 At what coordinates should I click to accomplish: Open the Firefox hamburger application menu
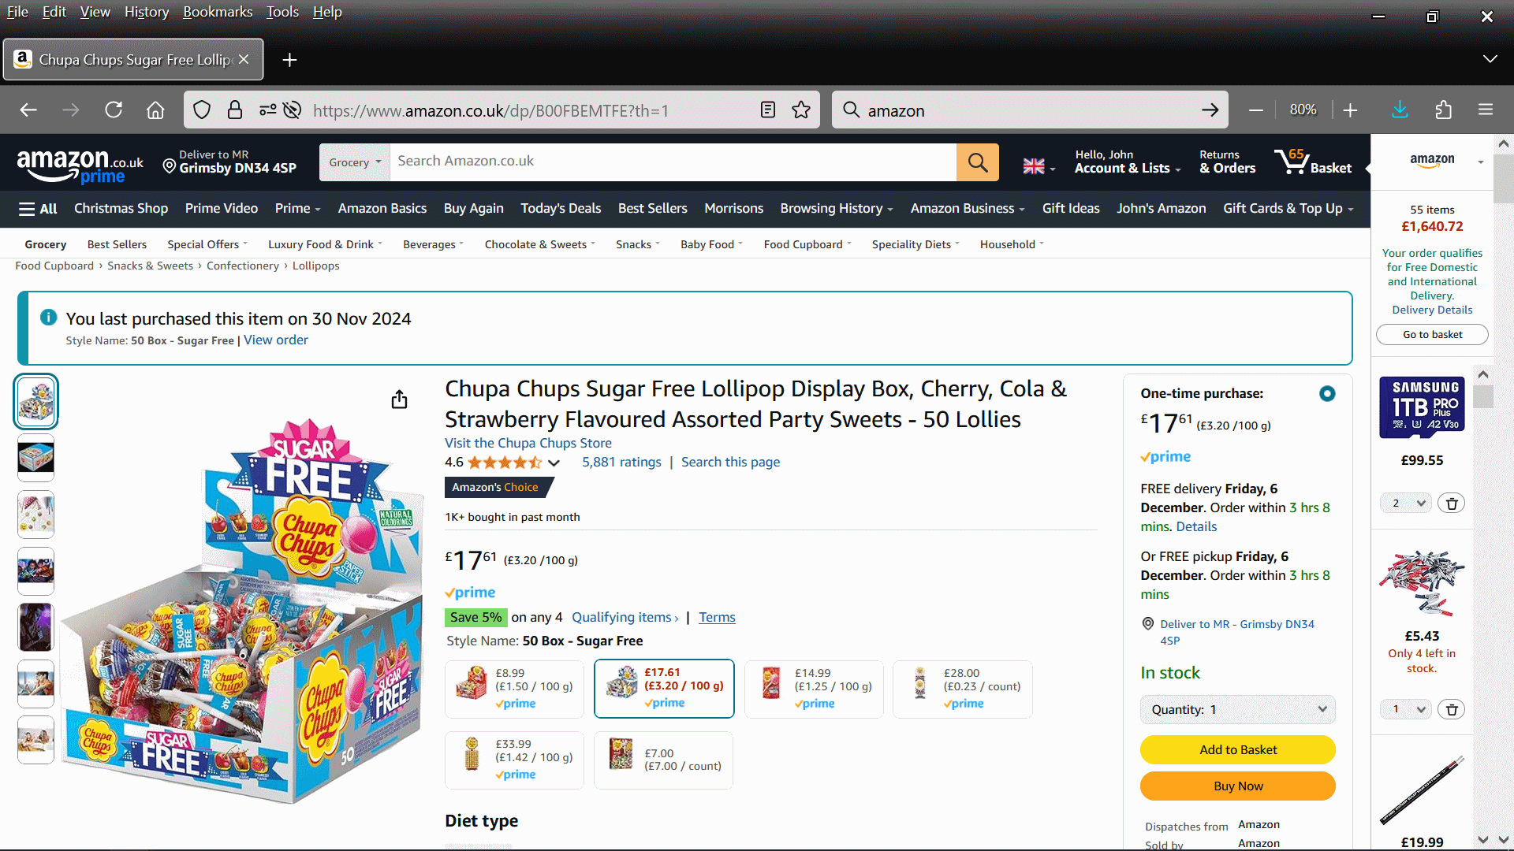coord(1486,110)
